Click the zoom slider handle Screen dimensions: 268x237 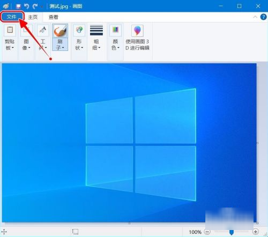(x=232, y=232)
